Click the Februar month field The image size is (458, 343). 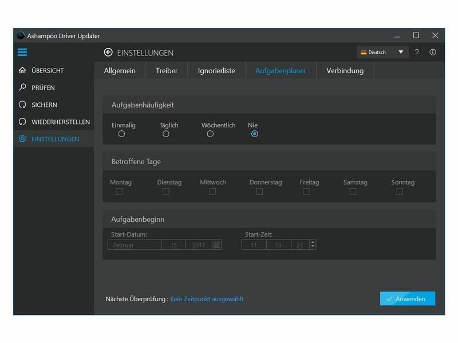[x=134, y=245]
